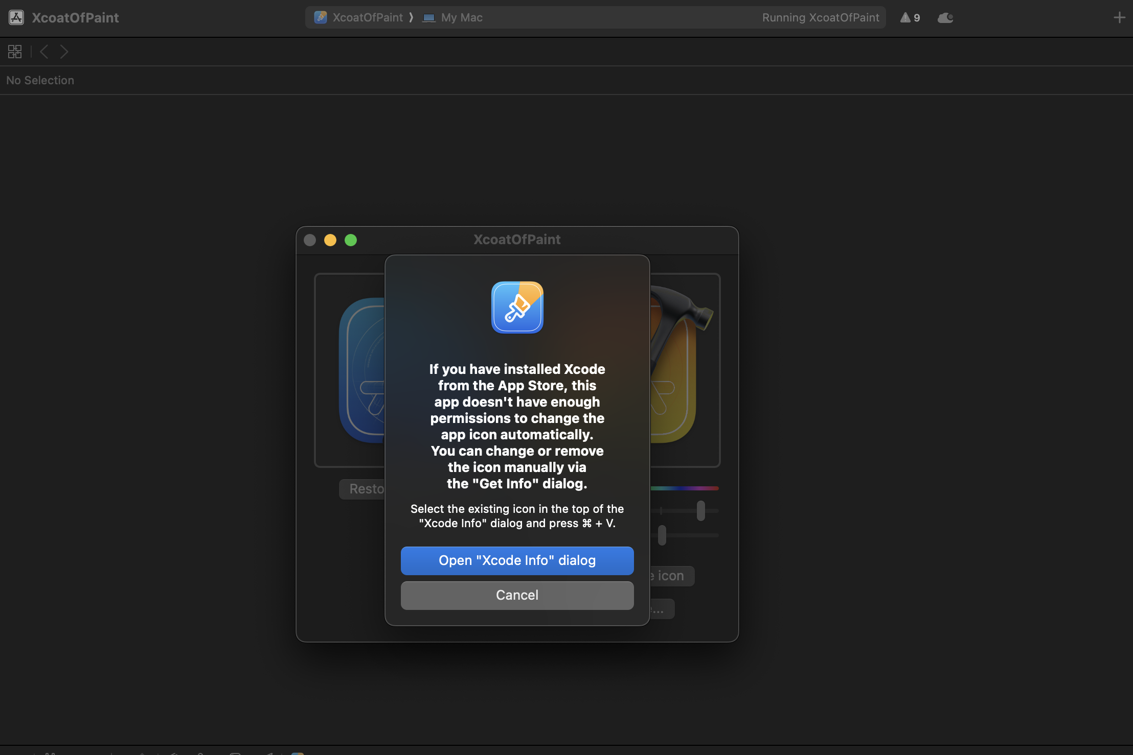Click the XcoatOfPaint window title bar
This screenshot has height=755, width=1133.
517,240
